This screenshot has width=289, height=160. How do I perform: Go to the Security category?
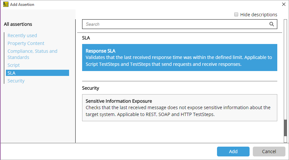(x=16, y=81)
